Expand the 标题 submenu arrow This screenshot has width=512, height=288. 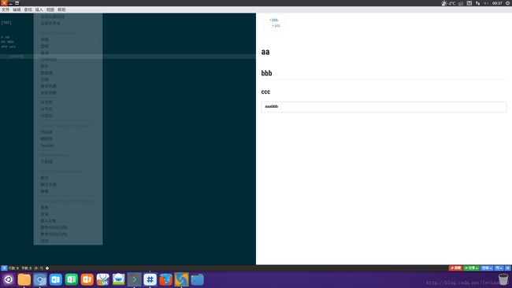coord(99,39)
